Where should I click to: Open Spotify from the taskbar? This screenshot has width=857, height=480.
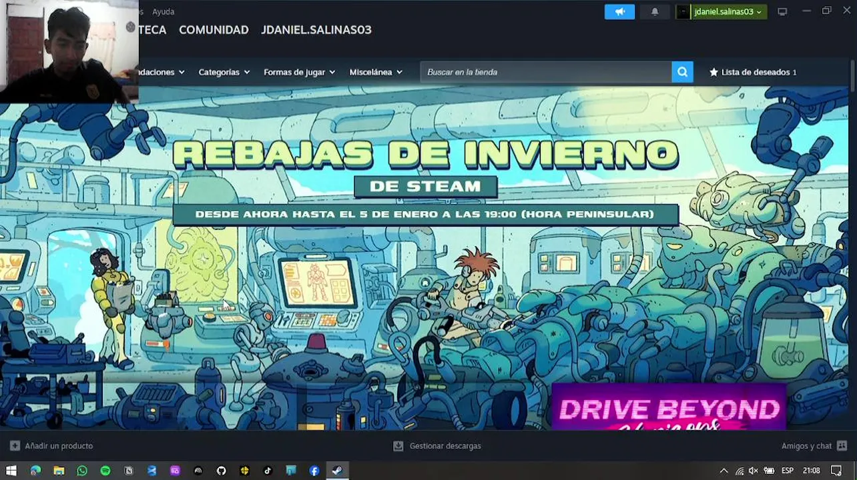pos(105,471)
